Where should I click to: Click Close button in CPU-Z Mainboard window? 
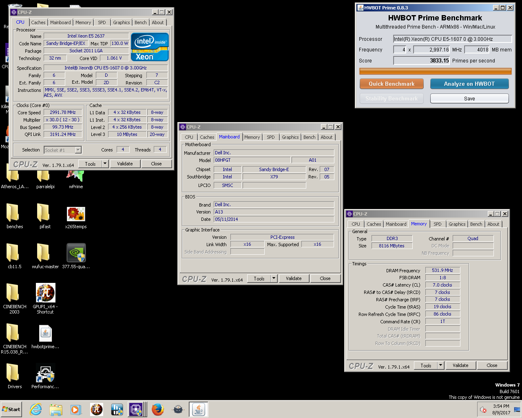(x=325, y=278)
